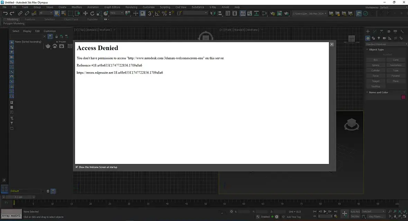Click the Lights category icon
This screenshot has width=408, height=221.
point(379,38)
